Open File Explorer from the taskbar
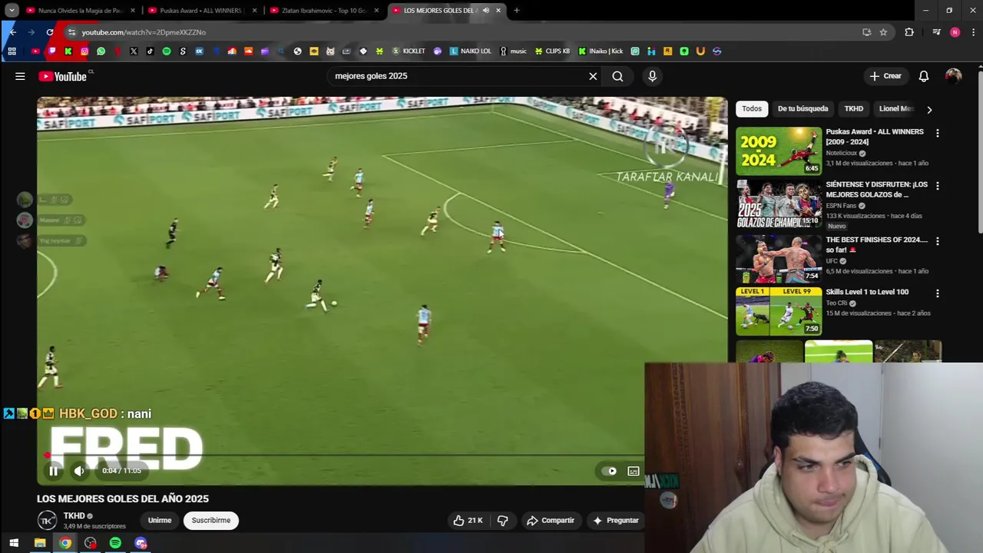The width and height of the screenshot is (983, 553). tap(40, 543)
